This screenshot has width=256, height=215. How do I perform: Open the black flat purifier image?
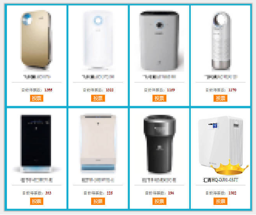coord(36,143)
